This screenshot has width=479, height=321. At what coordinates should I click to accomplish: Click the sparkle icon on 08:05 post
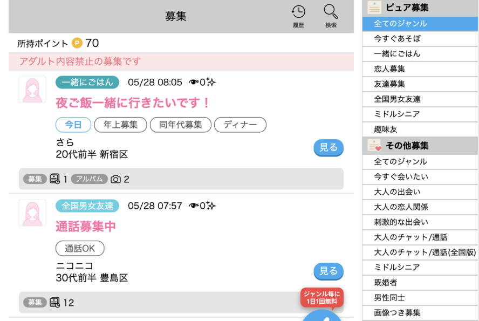[211, 82]
